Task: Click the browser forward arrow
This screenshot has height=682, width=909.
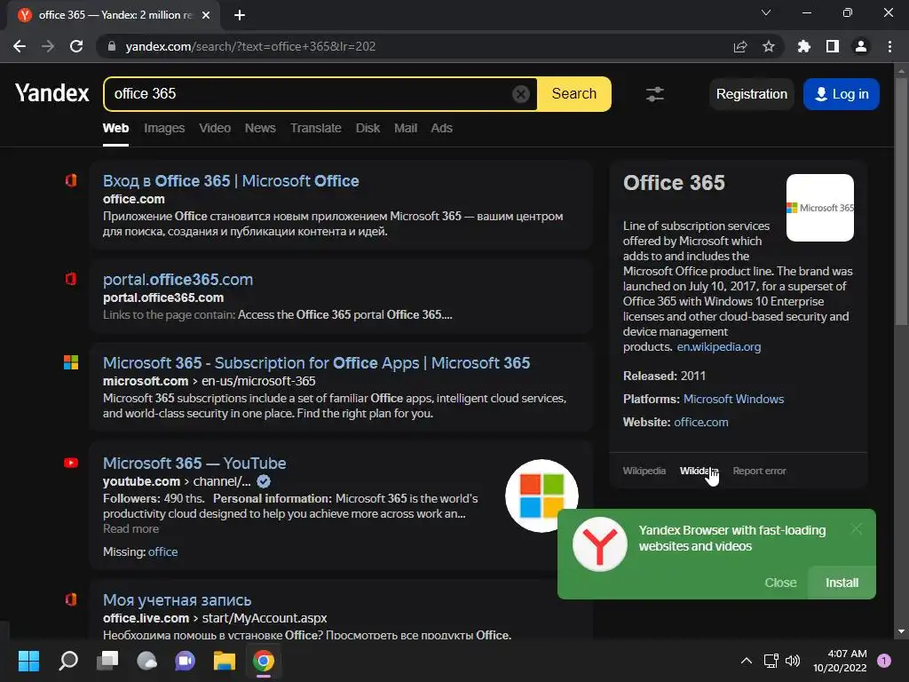Action: pos(48,46)
